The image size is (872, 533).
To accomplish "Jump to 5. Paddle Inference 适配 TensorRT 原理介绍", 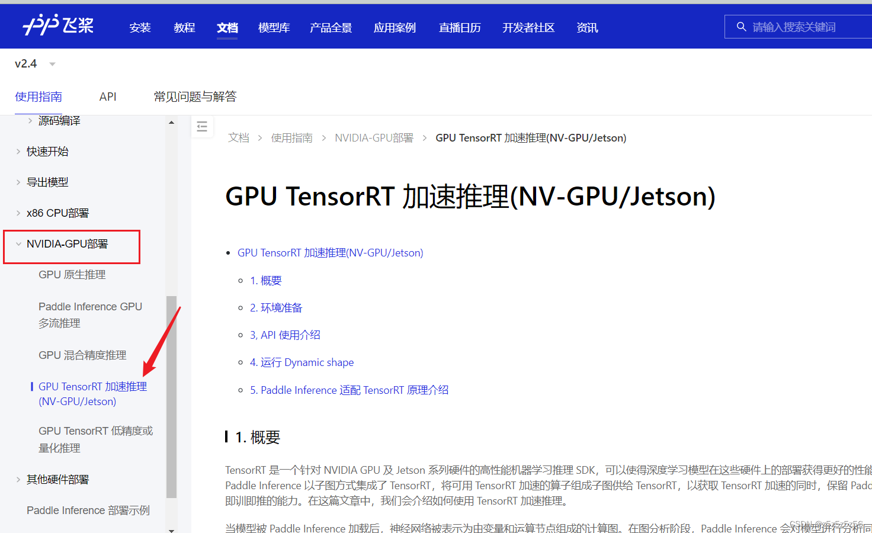I will pos(350,390).
